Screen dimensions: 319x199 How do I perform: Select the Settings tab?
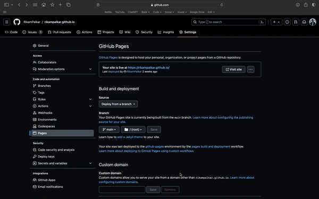188,32
